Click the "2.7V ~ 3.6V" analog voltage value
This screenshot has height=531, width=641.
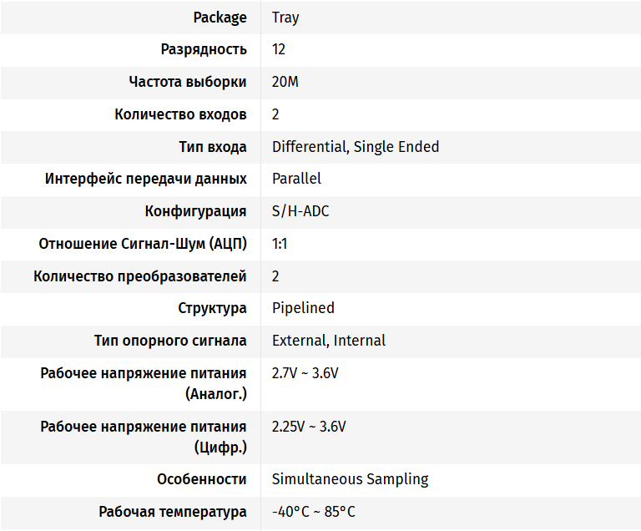click(x=305, y=373)
